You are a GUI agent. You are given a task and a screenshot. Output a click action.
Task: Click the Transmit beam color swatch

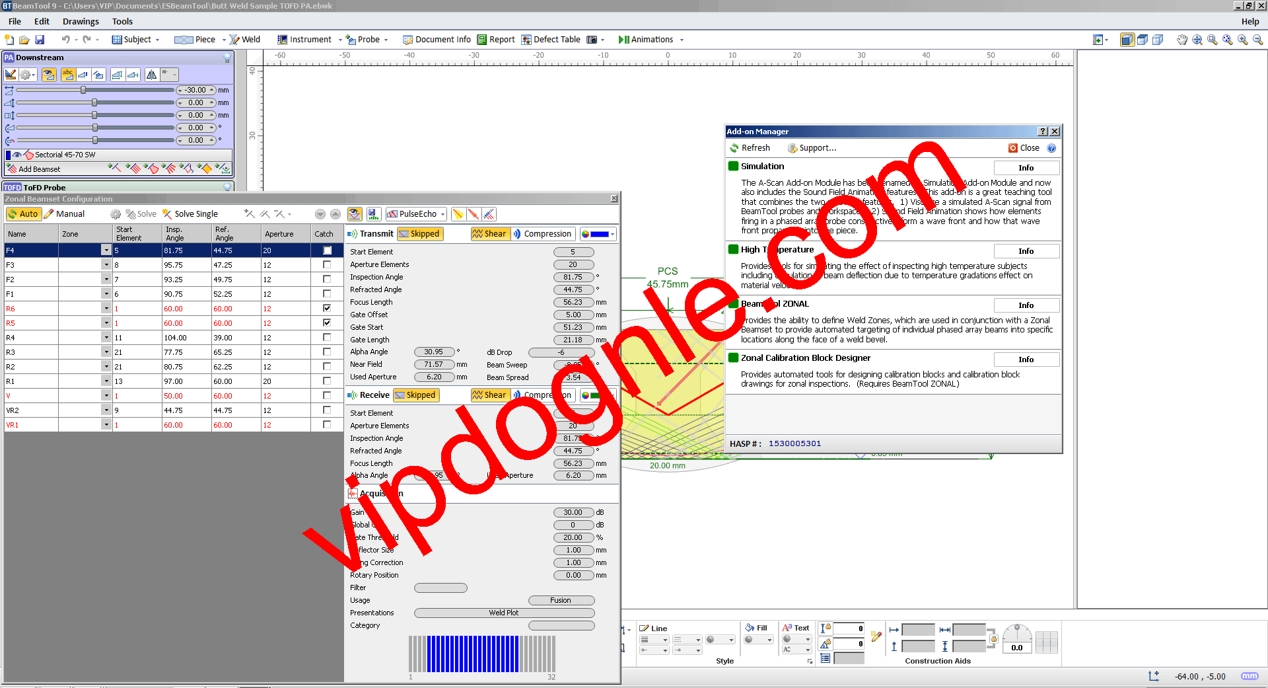click(599, 234)
